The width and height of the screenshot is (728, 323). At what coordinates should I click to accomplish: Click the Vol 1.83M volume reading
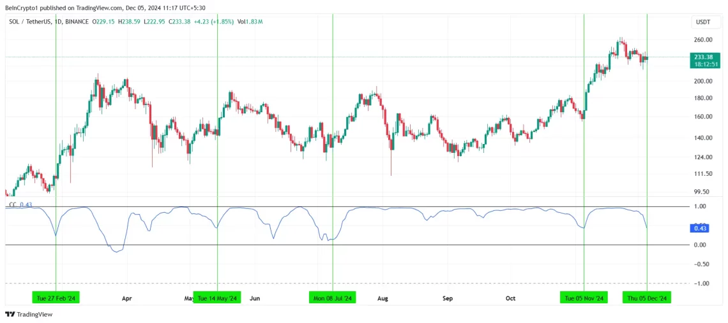click(250, 22)
